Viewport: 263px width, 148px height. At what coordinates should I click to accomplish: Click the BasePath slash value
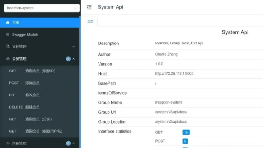[156, 83]
